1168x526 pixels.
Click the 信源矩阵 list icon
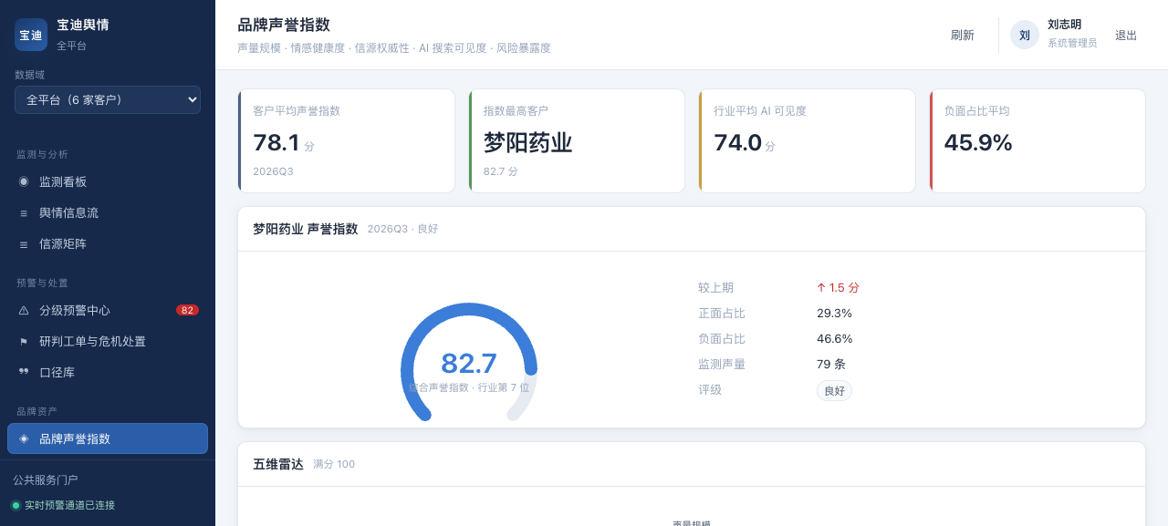pos(24,244)
